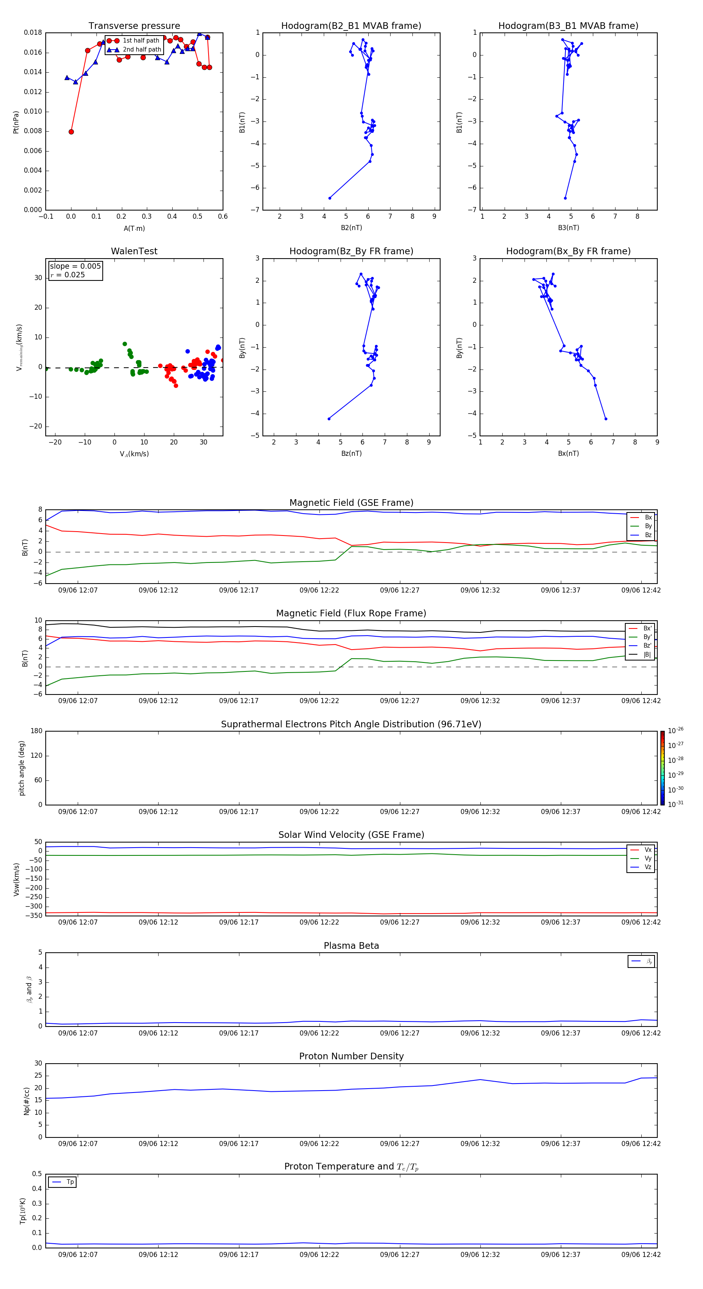Image resolution: width=703 pixels, height=1289 pixels.
Task: Select the 'WalenTest' plot title
Action: (x=134, y=251)
